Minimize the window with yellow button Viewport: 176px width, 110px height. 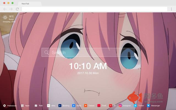pos(9,3)
